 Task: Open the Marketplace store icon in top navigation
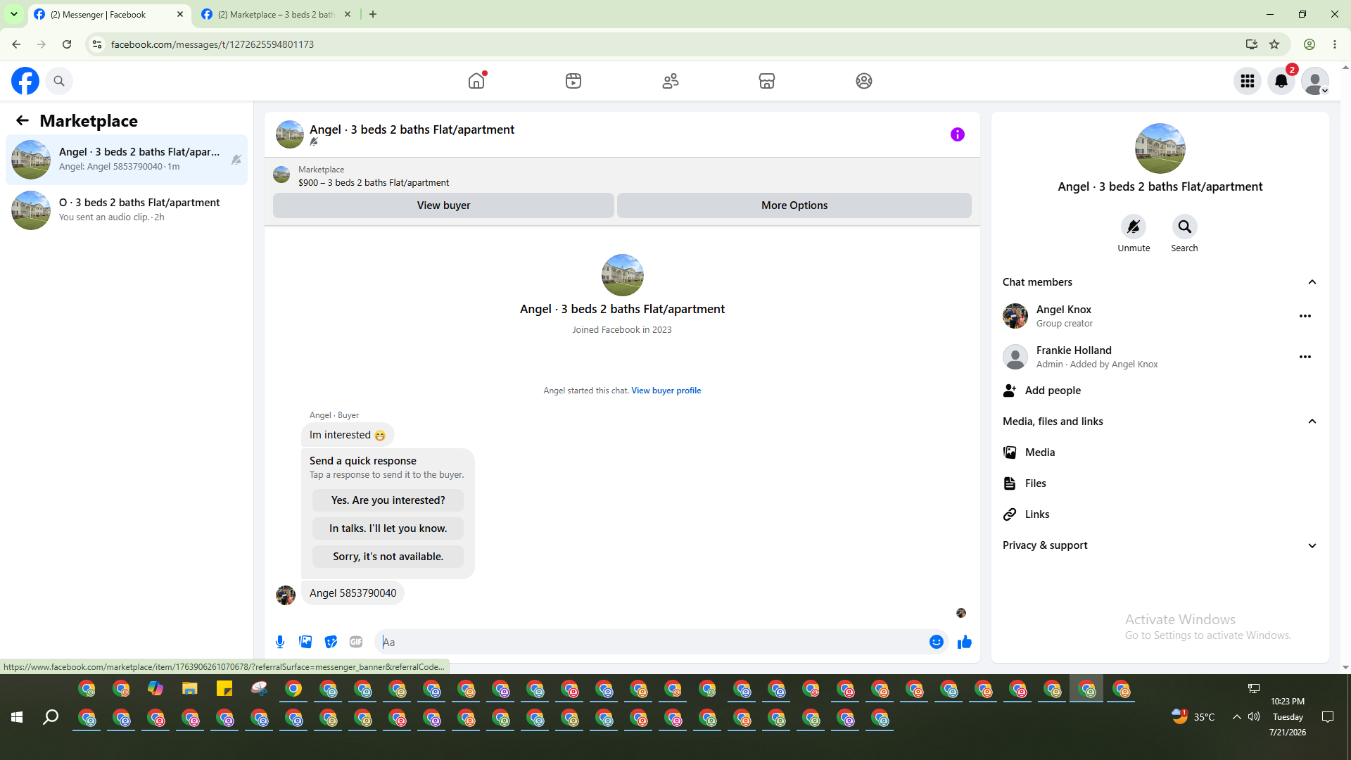(767, 81)
